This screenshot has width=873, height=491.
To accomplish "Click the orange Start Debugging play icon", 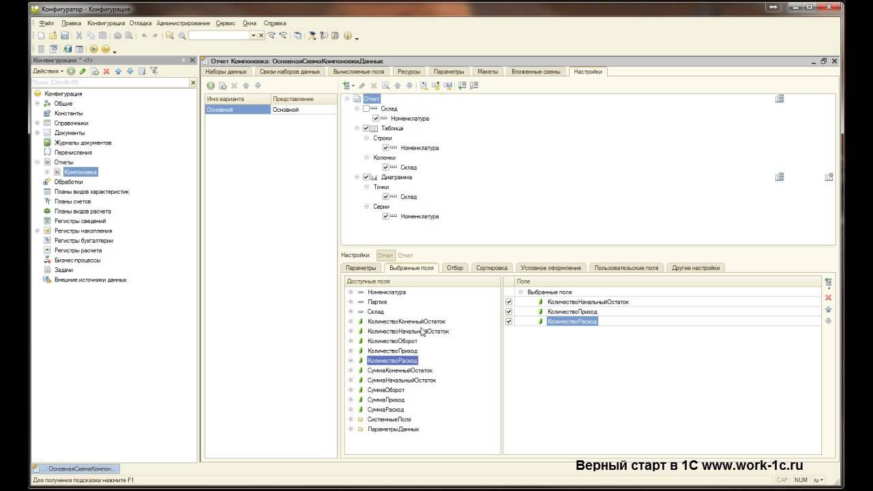I will point(94,49).
